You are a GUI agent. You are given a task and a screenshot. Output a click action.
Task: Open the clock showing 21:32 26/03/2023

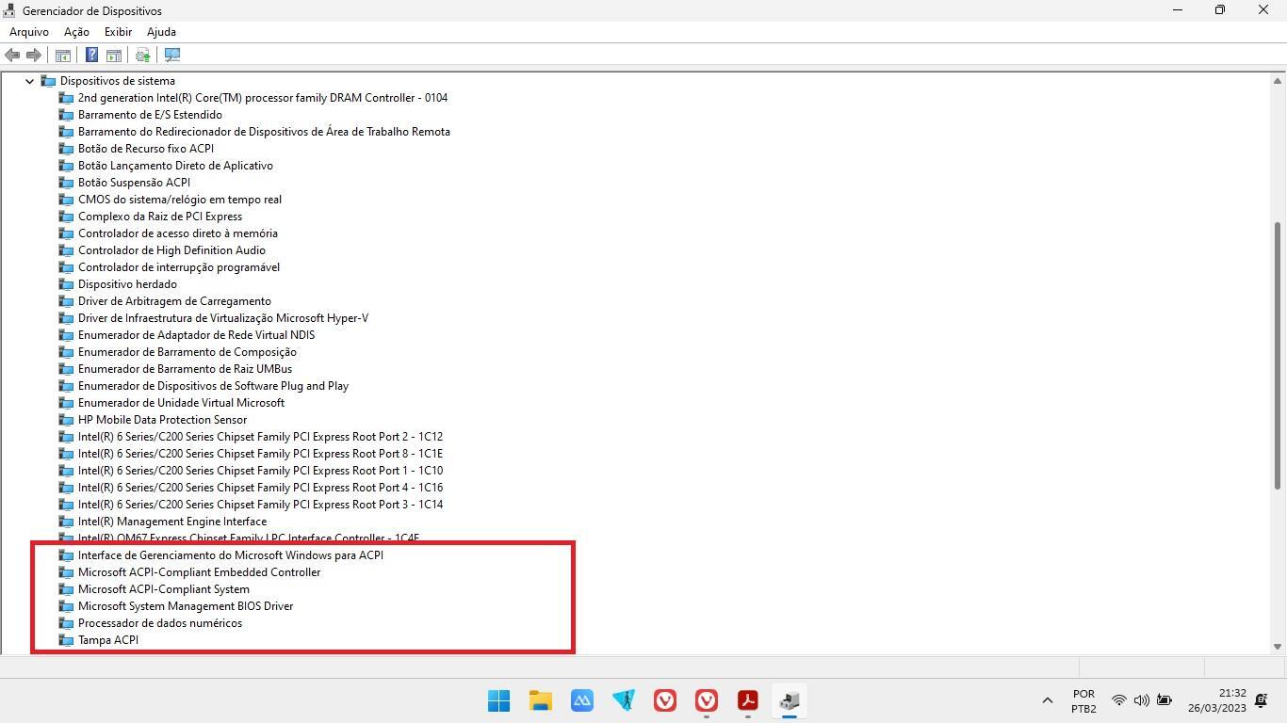(x=1217, y=700)
